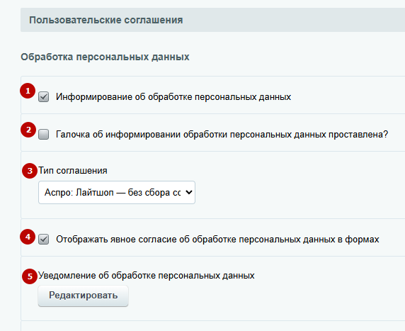Viewport: 405px width, 331px height.
Task: Enable 'Галочка об информировании... проставлена?' checkbox
Action: [x=43, y=135]
